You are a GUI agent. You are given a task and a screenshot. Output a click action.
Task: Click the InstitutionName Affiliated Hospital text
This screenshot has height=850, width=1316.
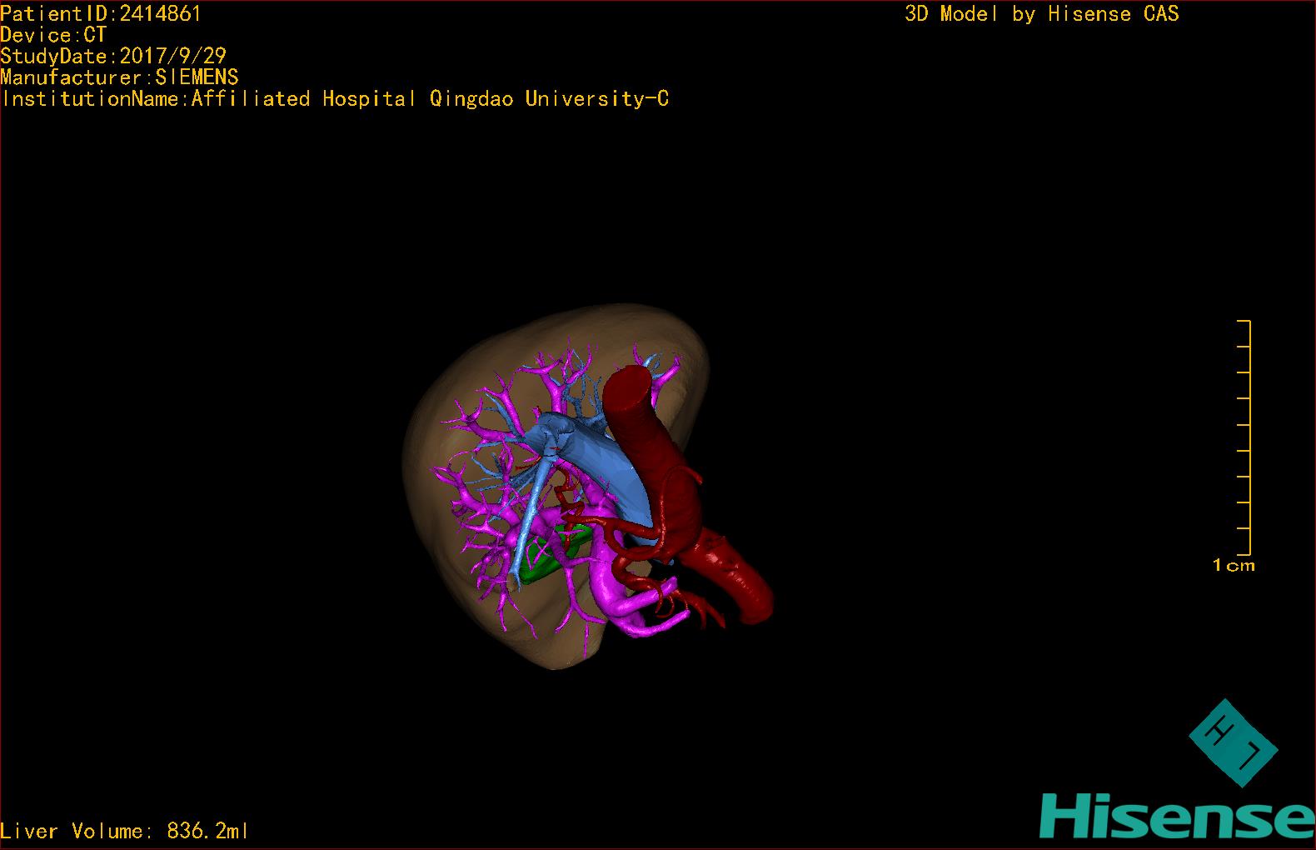click(335, 99)
